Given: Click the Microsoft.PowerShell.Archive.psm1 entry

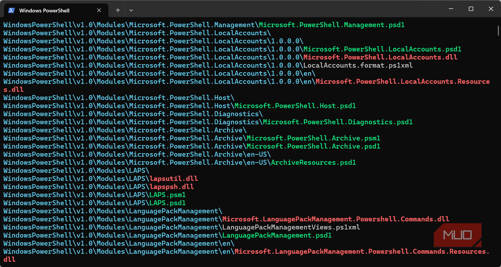Looking at the screenshot, I should tap(313, 138).
